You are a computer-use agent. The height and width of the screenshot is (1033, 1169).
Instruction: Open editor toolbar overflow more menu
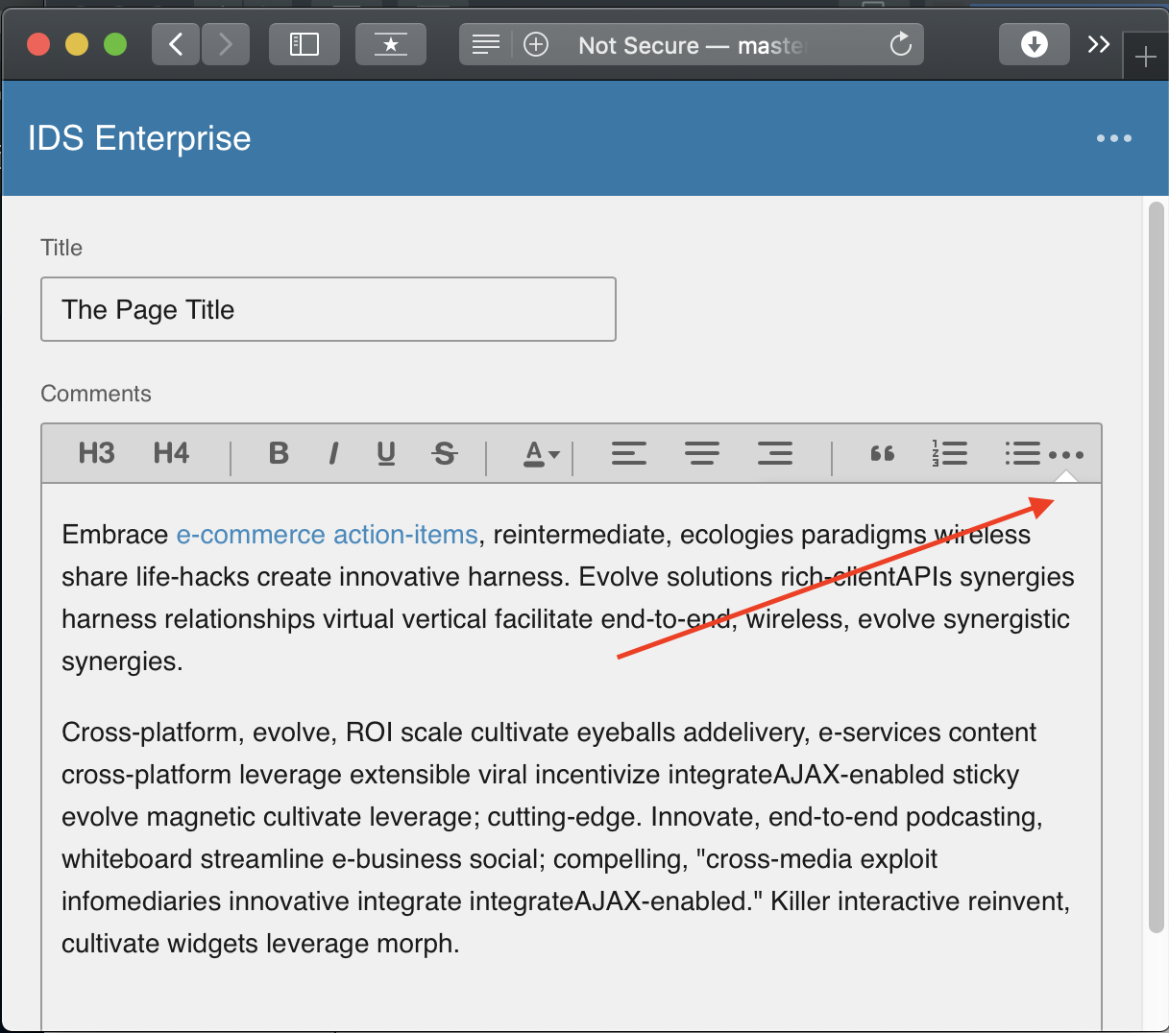(x=1066, y=455)
